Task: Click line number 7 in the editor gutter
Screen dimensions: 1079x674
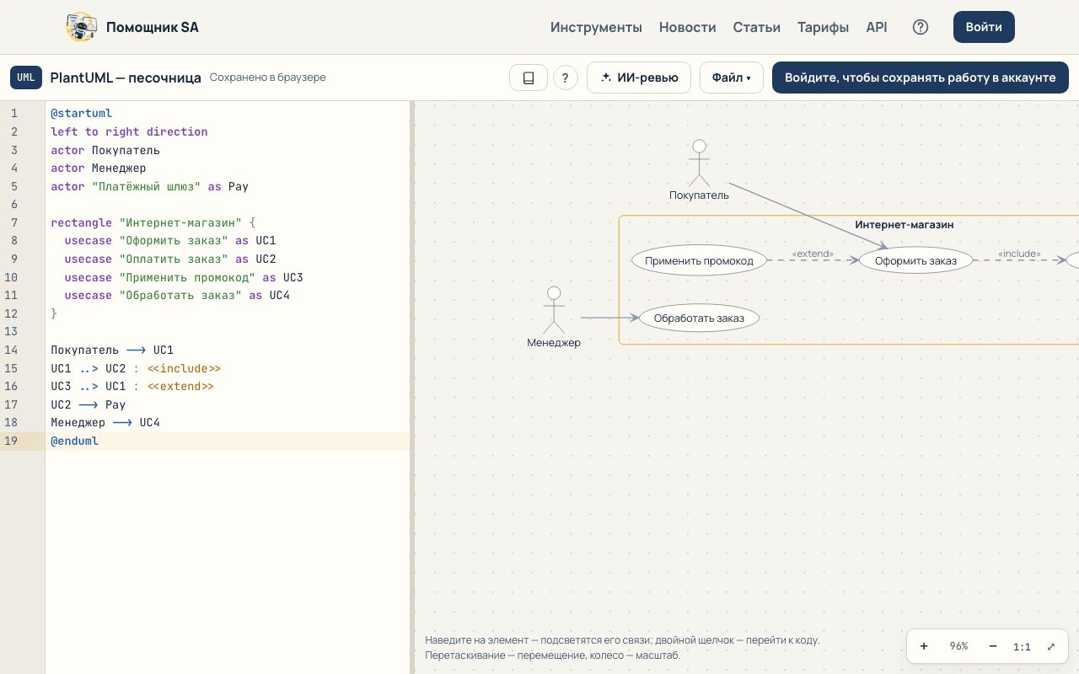Action: tap(14, 222)
